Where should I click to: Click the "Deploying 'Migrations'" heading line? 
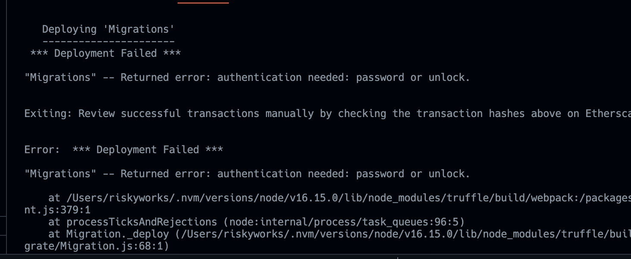click(x=108, y=29)
